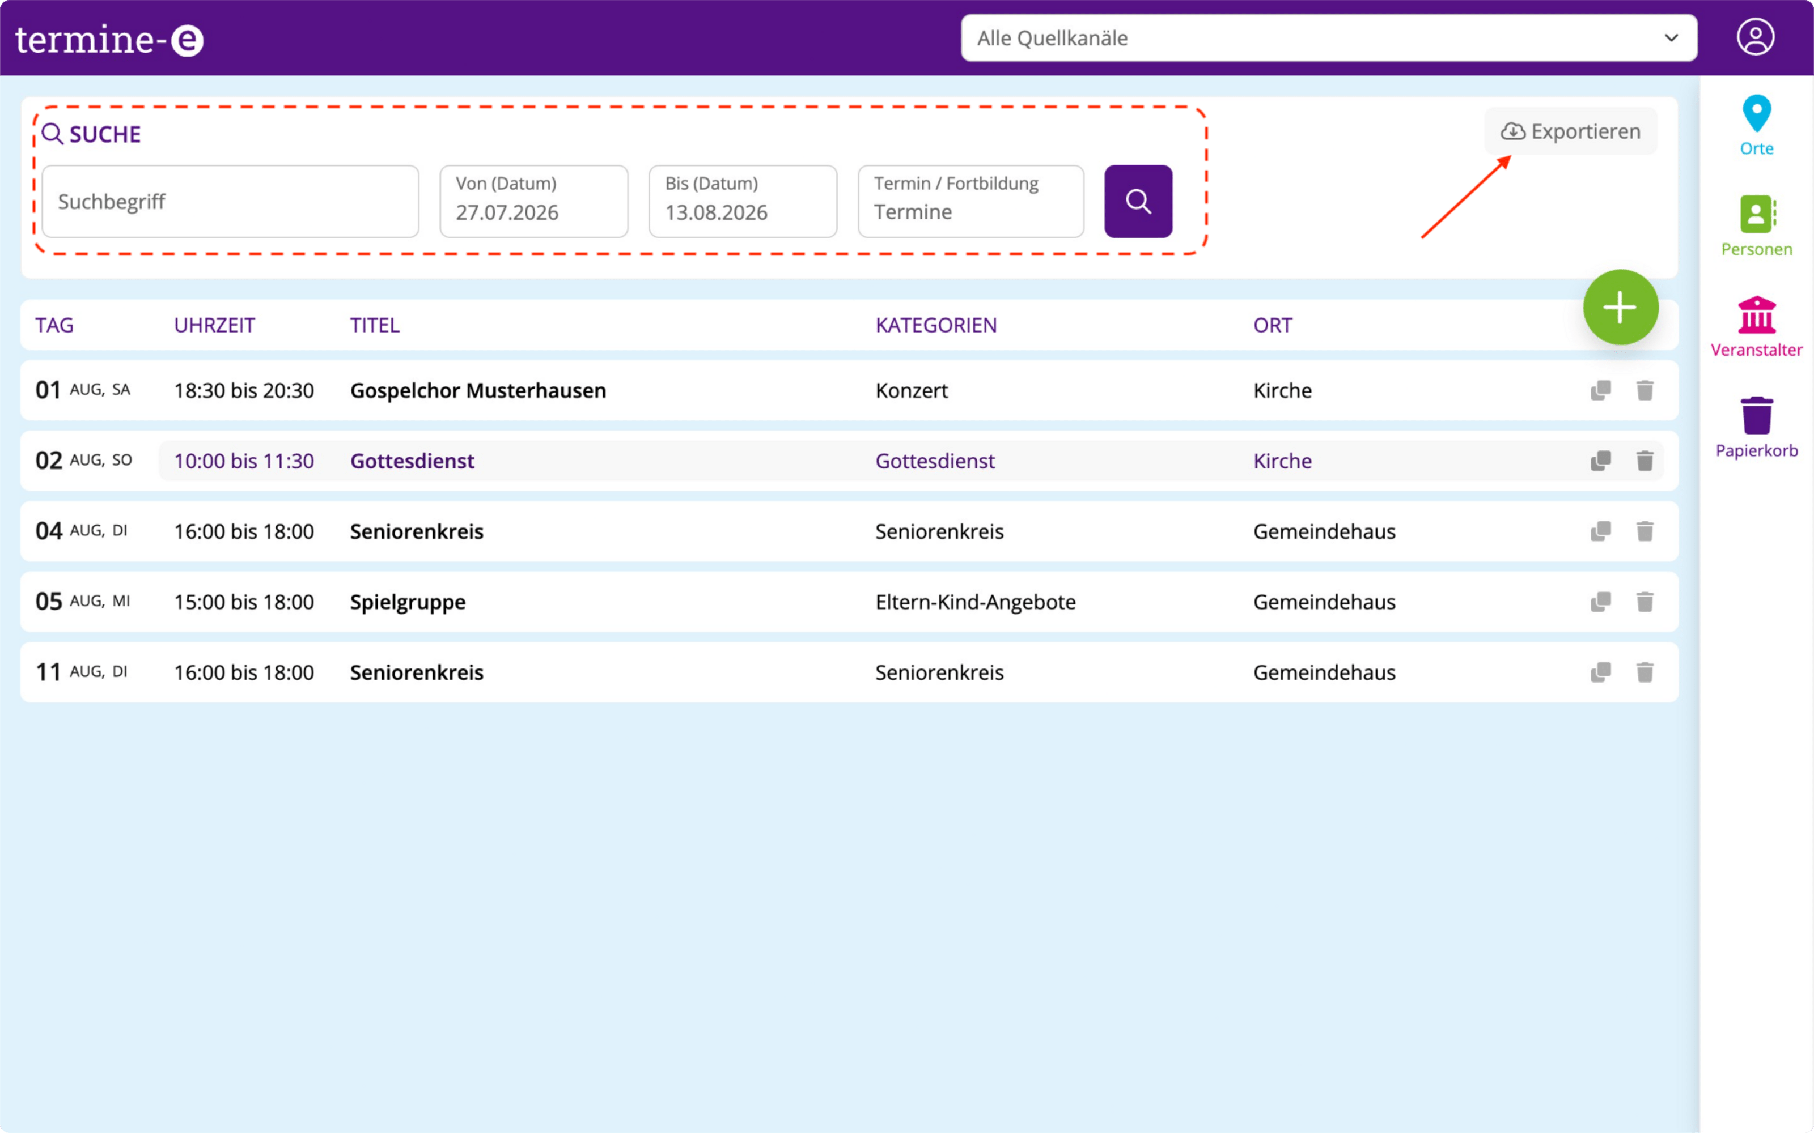Open the Gottesdienst title link
The image size is (1814, 1133).
412,461
